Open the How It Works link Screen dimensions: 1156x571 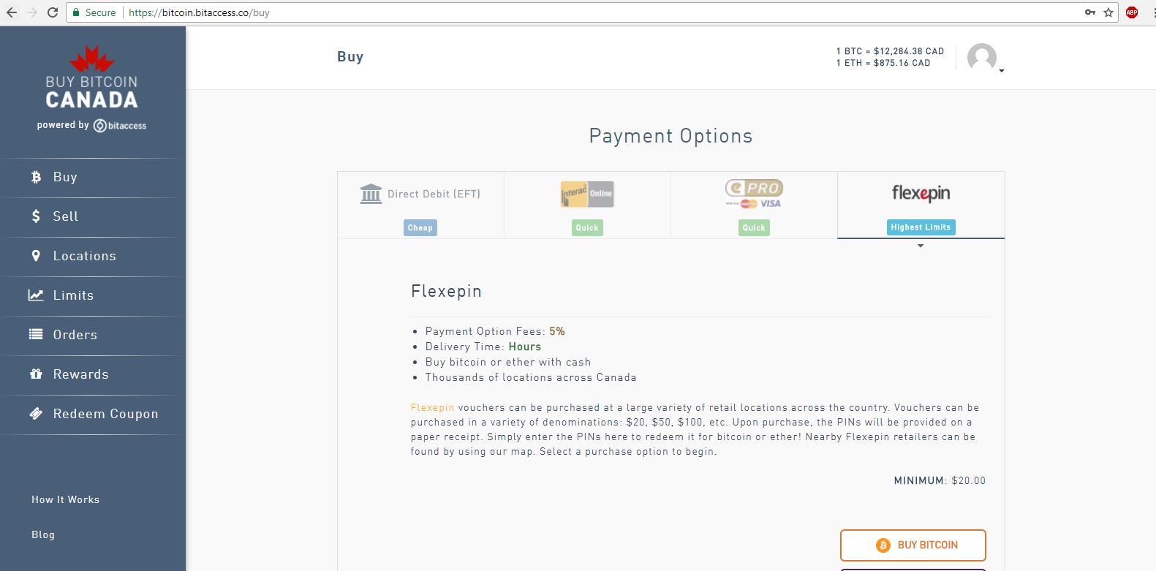[x=65, y=499]
